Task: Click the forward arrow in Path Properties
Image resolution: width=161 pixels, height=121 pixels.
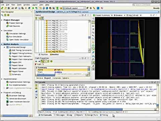Action: pos(39,61)
